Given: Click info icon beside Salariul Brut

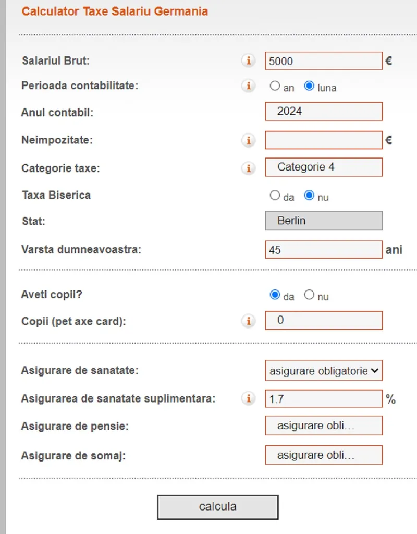Looking at the screenshot, I should (249, 61).
